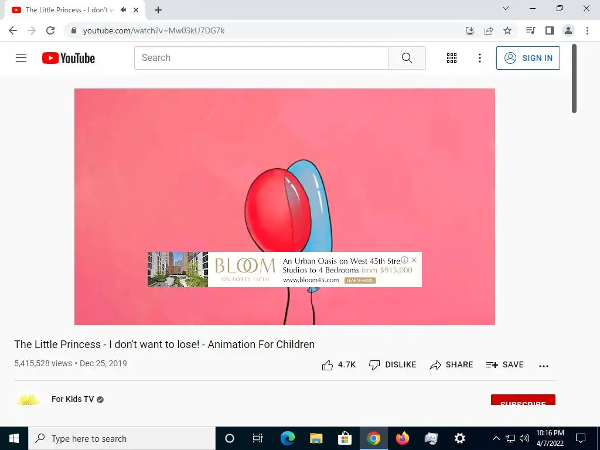
Task: Open the YouTube apps grid icon
Action: click(x=452, y=58)
